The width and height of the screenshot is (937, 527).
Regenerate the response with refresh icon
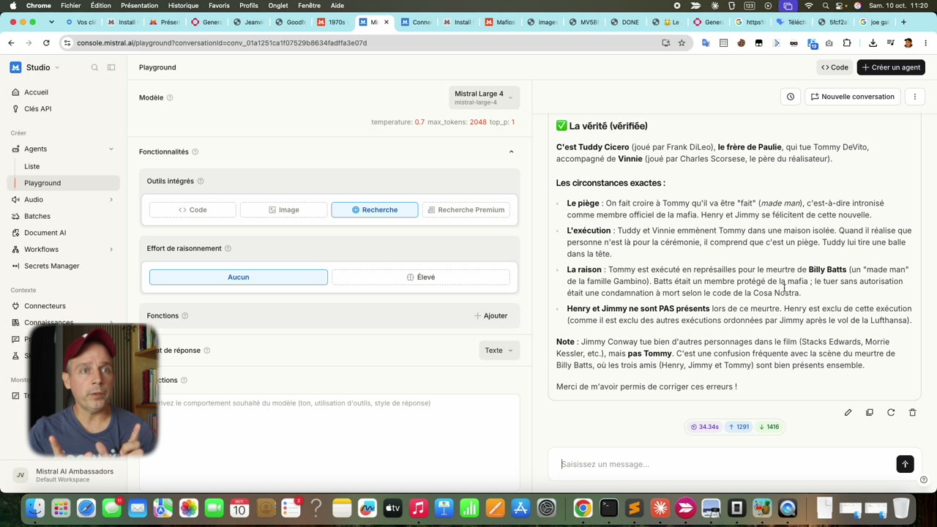pyautogui.click(x=891, y=413)
